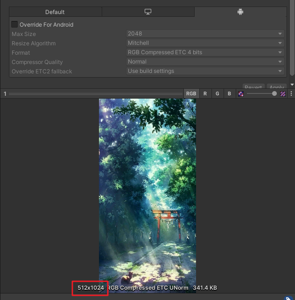Click the 512x1024 resolution text
The image size is (295, 300).
[x=91, y=288]
